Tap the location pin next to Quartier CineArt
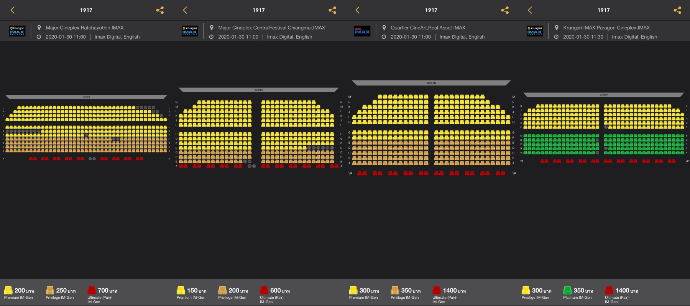The width and height of the screenshot is (690, 306). click(x=384, y=28)
